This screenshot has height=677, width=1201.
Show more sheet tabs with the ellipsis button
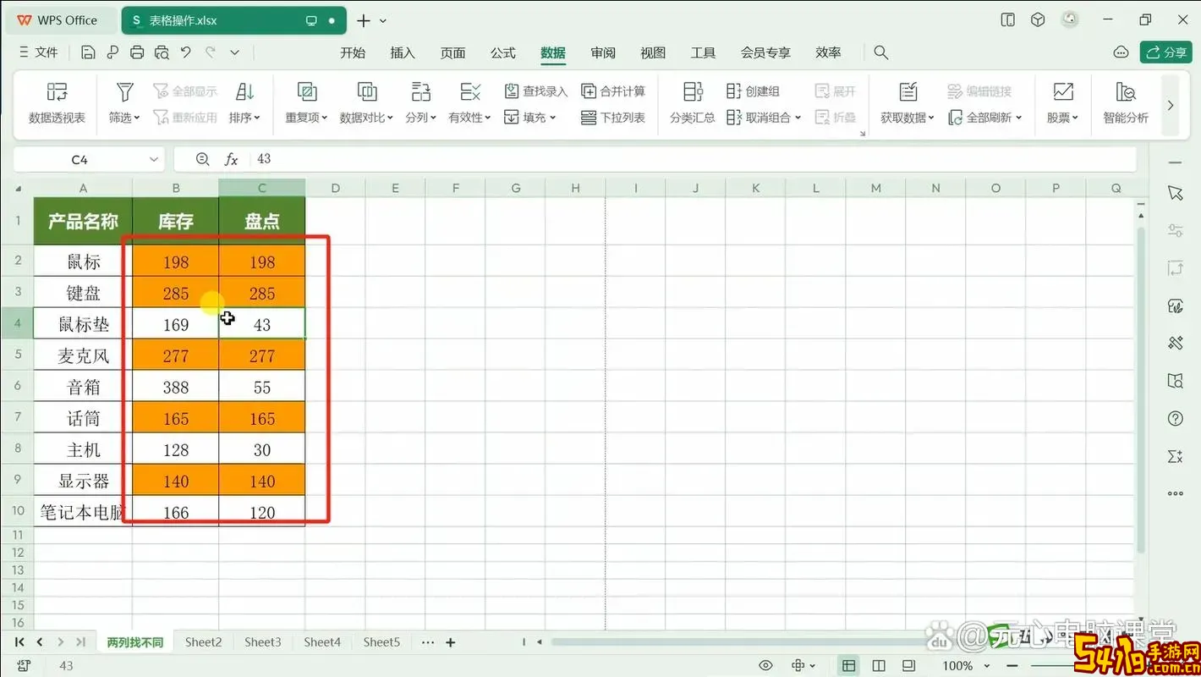click(427, 642)
